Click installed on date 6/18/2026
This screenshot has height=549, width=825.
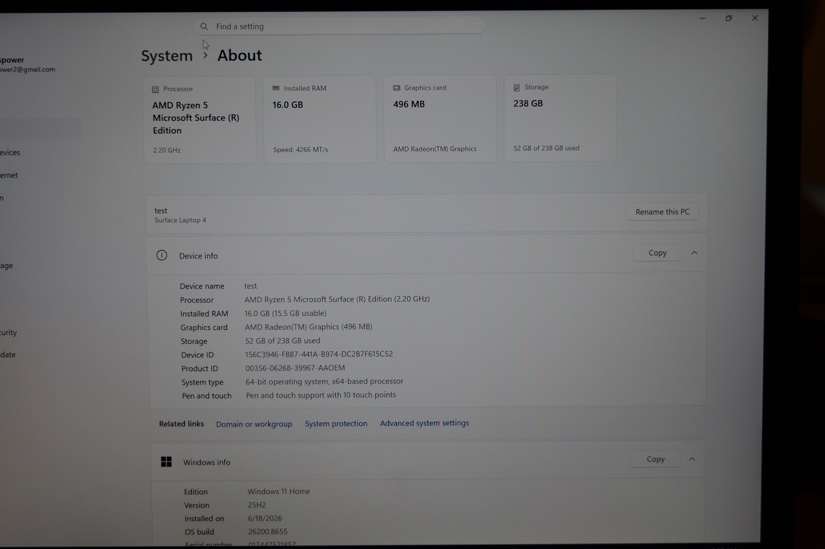pyautogui.click(x=265, y=518)
